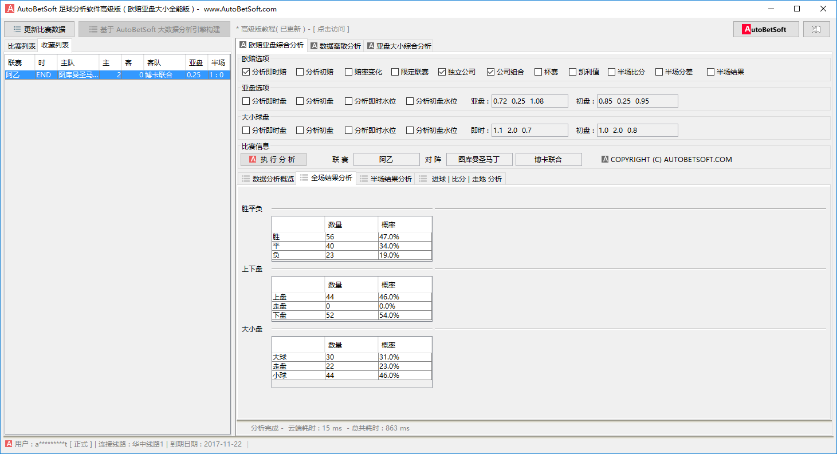Click the 联赛 column header
The width and height of the screenshot is (837, 454).
[20, 62]
